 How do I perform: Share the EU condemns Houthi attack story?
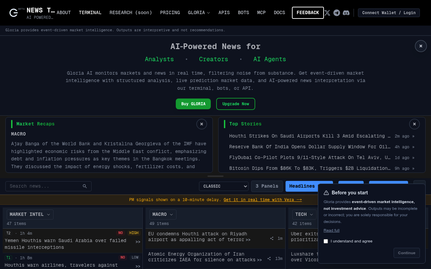272,238
